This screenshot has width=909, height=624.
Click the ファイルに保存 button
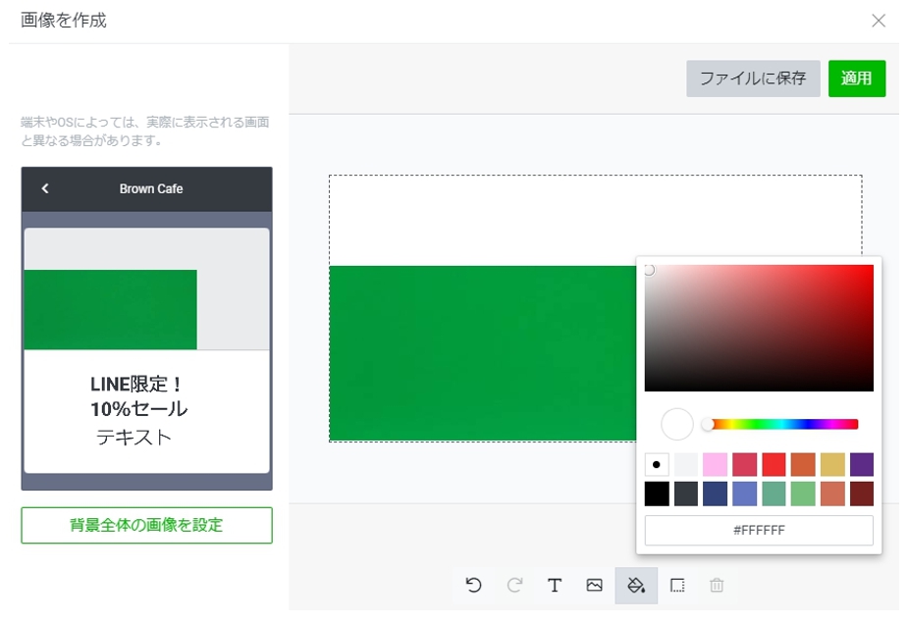753,78
